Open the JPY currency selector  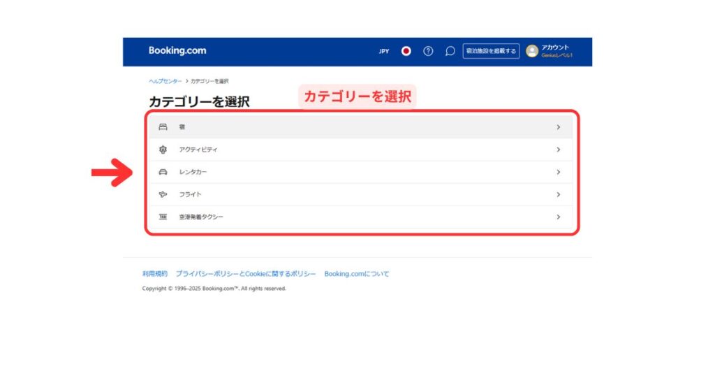[384, 51]
